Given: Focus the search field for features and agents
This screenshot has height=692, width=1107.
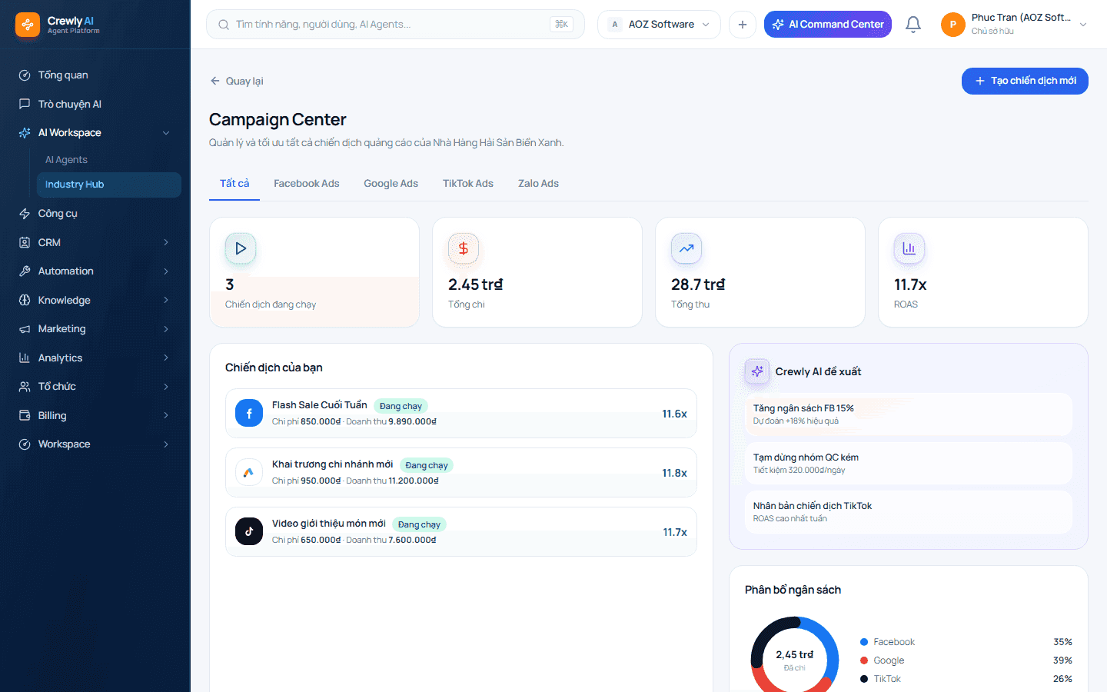Looking at the screenshot, I should (395, 25).
